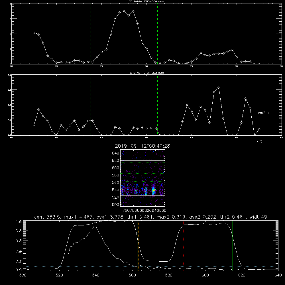The height and width of the screenshot is (285, 285).
Task: Click the '760780800820840860' spectrogram x-axis labels
Action: (x=144, y=211)
